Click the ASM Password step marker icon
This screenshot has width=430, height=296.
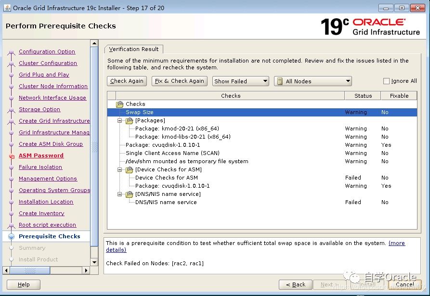12,156
